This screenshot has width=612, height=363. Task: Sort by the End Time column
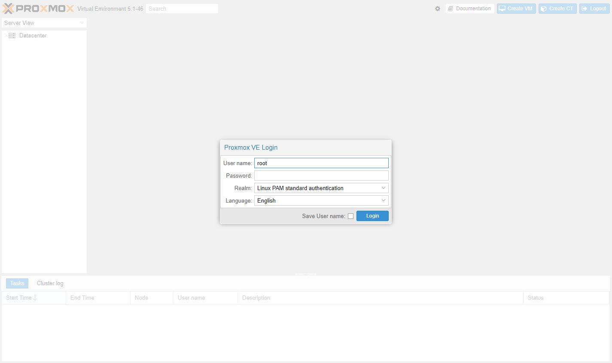click(98, 298)
